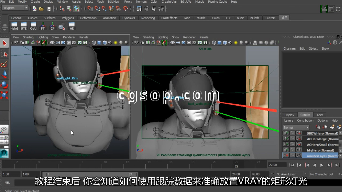Choose the Lasso select tool

coord(4,54)
